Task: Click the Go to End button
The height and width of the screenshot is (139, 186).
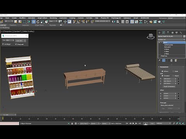Action: 139,123
